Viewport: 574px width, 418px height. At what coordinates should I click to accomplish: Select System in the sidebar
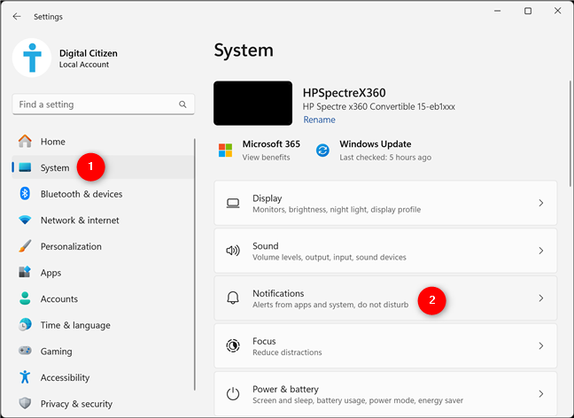pos(104,167)
